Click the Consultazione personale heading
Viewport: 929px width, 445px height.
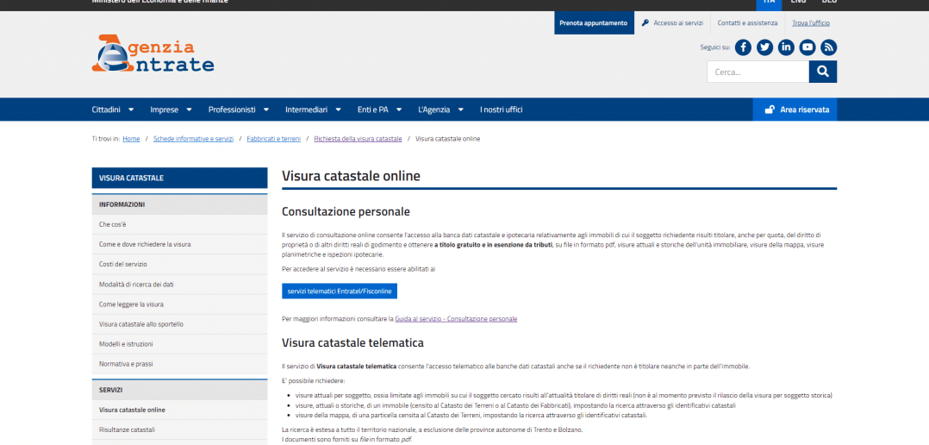point(346,211)
